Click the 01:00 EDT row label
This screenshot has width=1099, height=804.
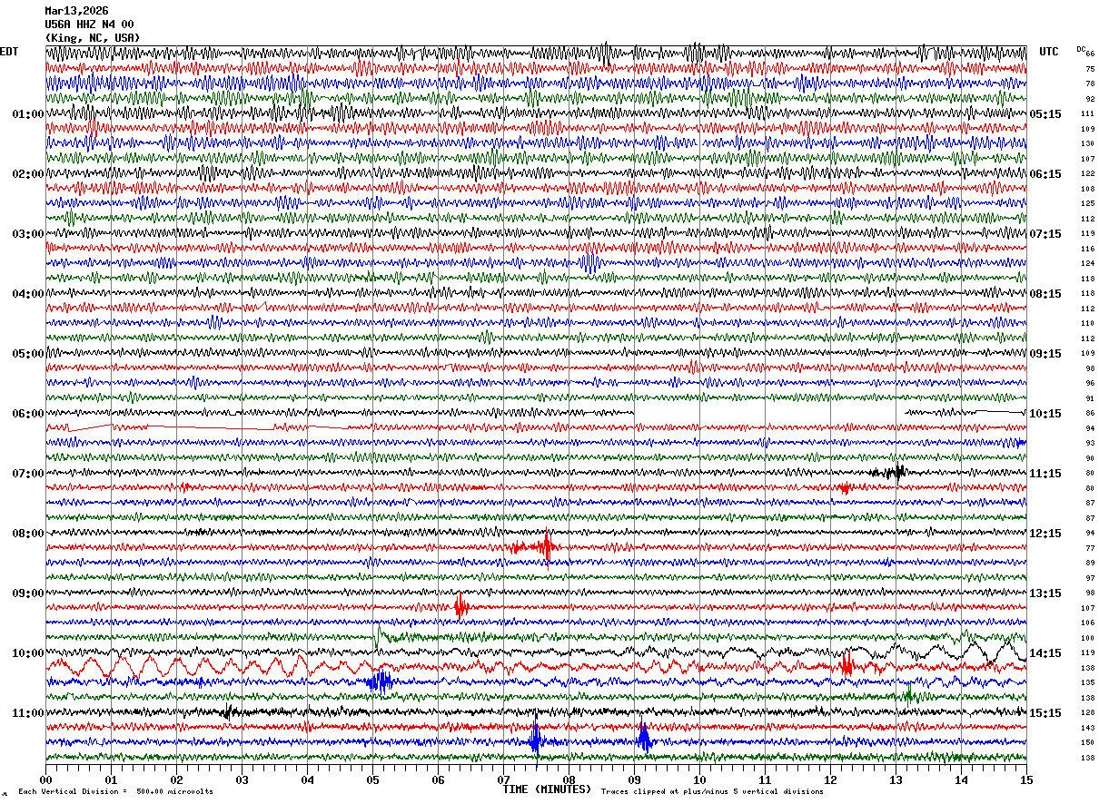(x=28, y=114)
